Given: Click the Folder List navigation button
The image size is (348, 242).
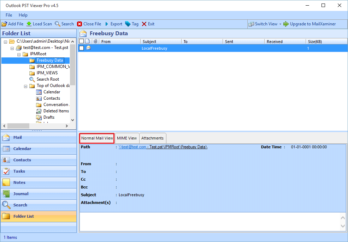Looking at the screenshot, I should [39, 216].
